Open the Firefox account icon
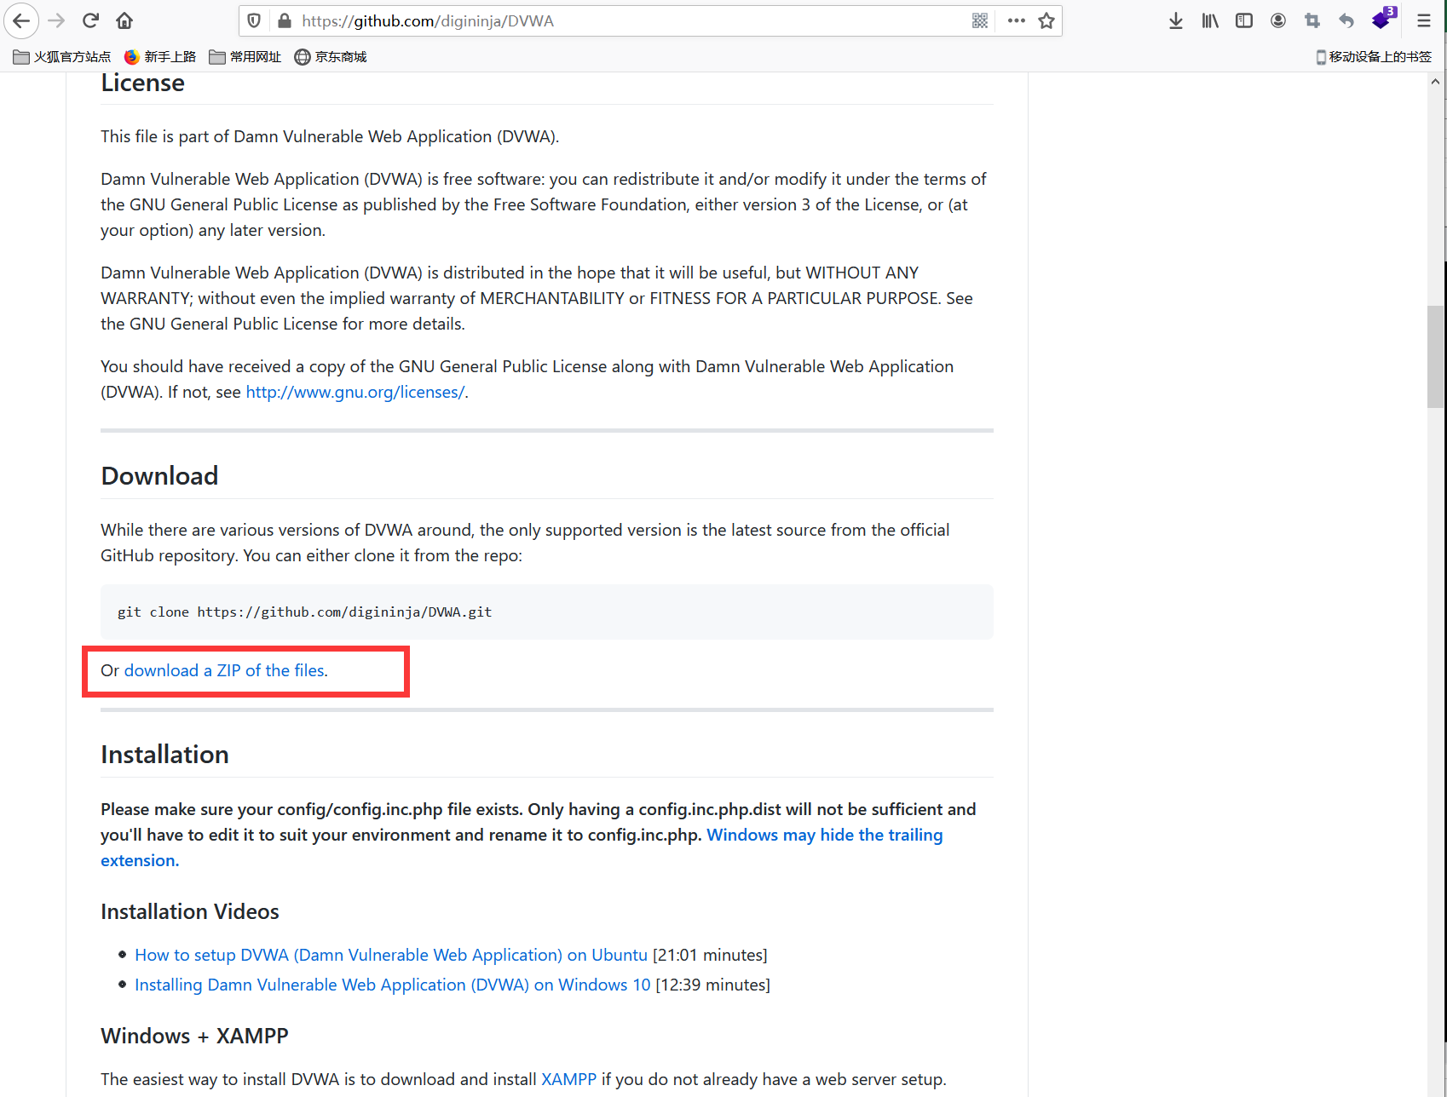 [x=1278, y=20]
